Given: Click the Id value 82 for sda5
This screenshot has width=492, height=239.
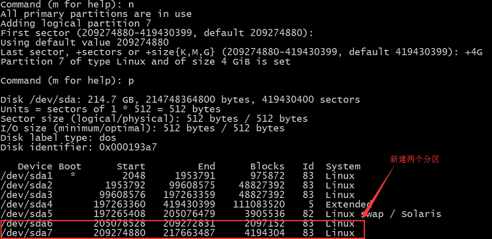Looking at the screenshot, I should pos(308,214).
